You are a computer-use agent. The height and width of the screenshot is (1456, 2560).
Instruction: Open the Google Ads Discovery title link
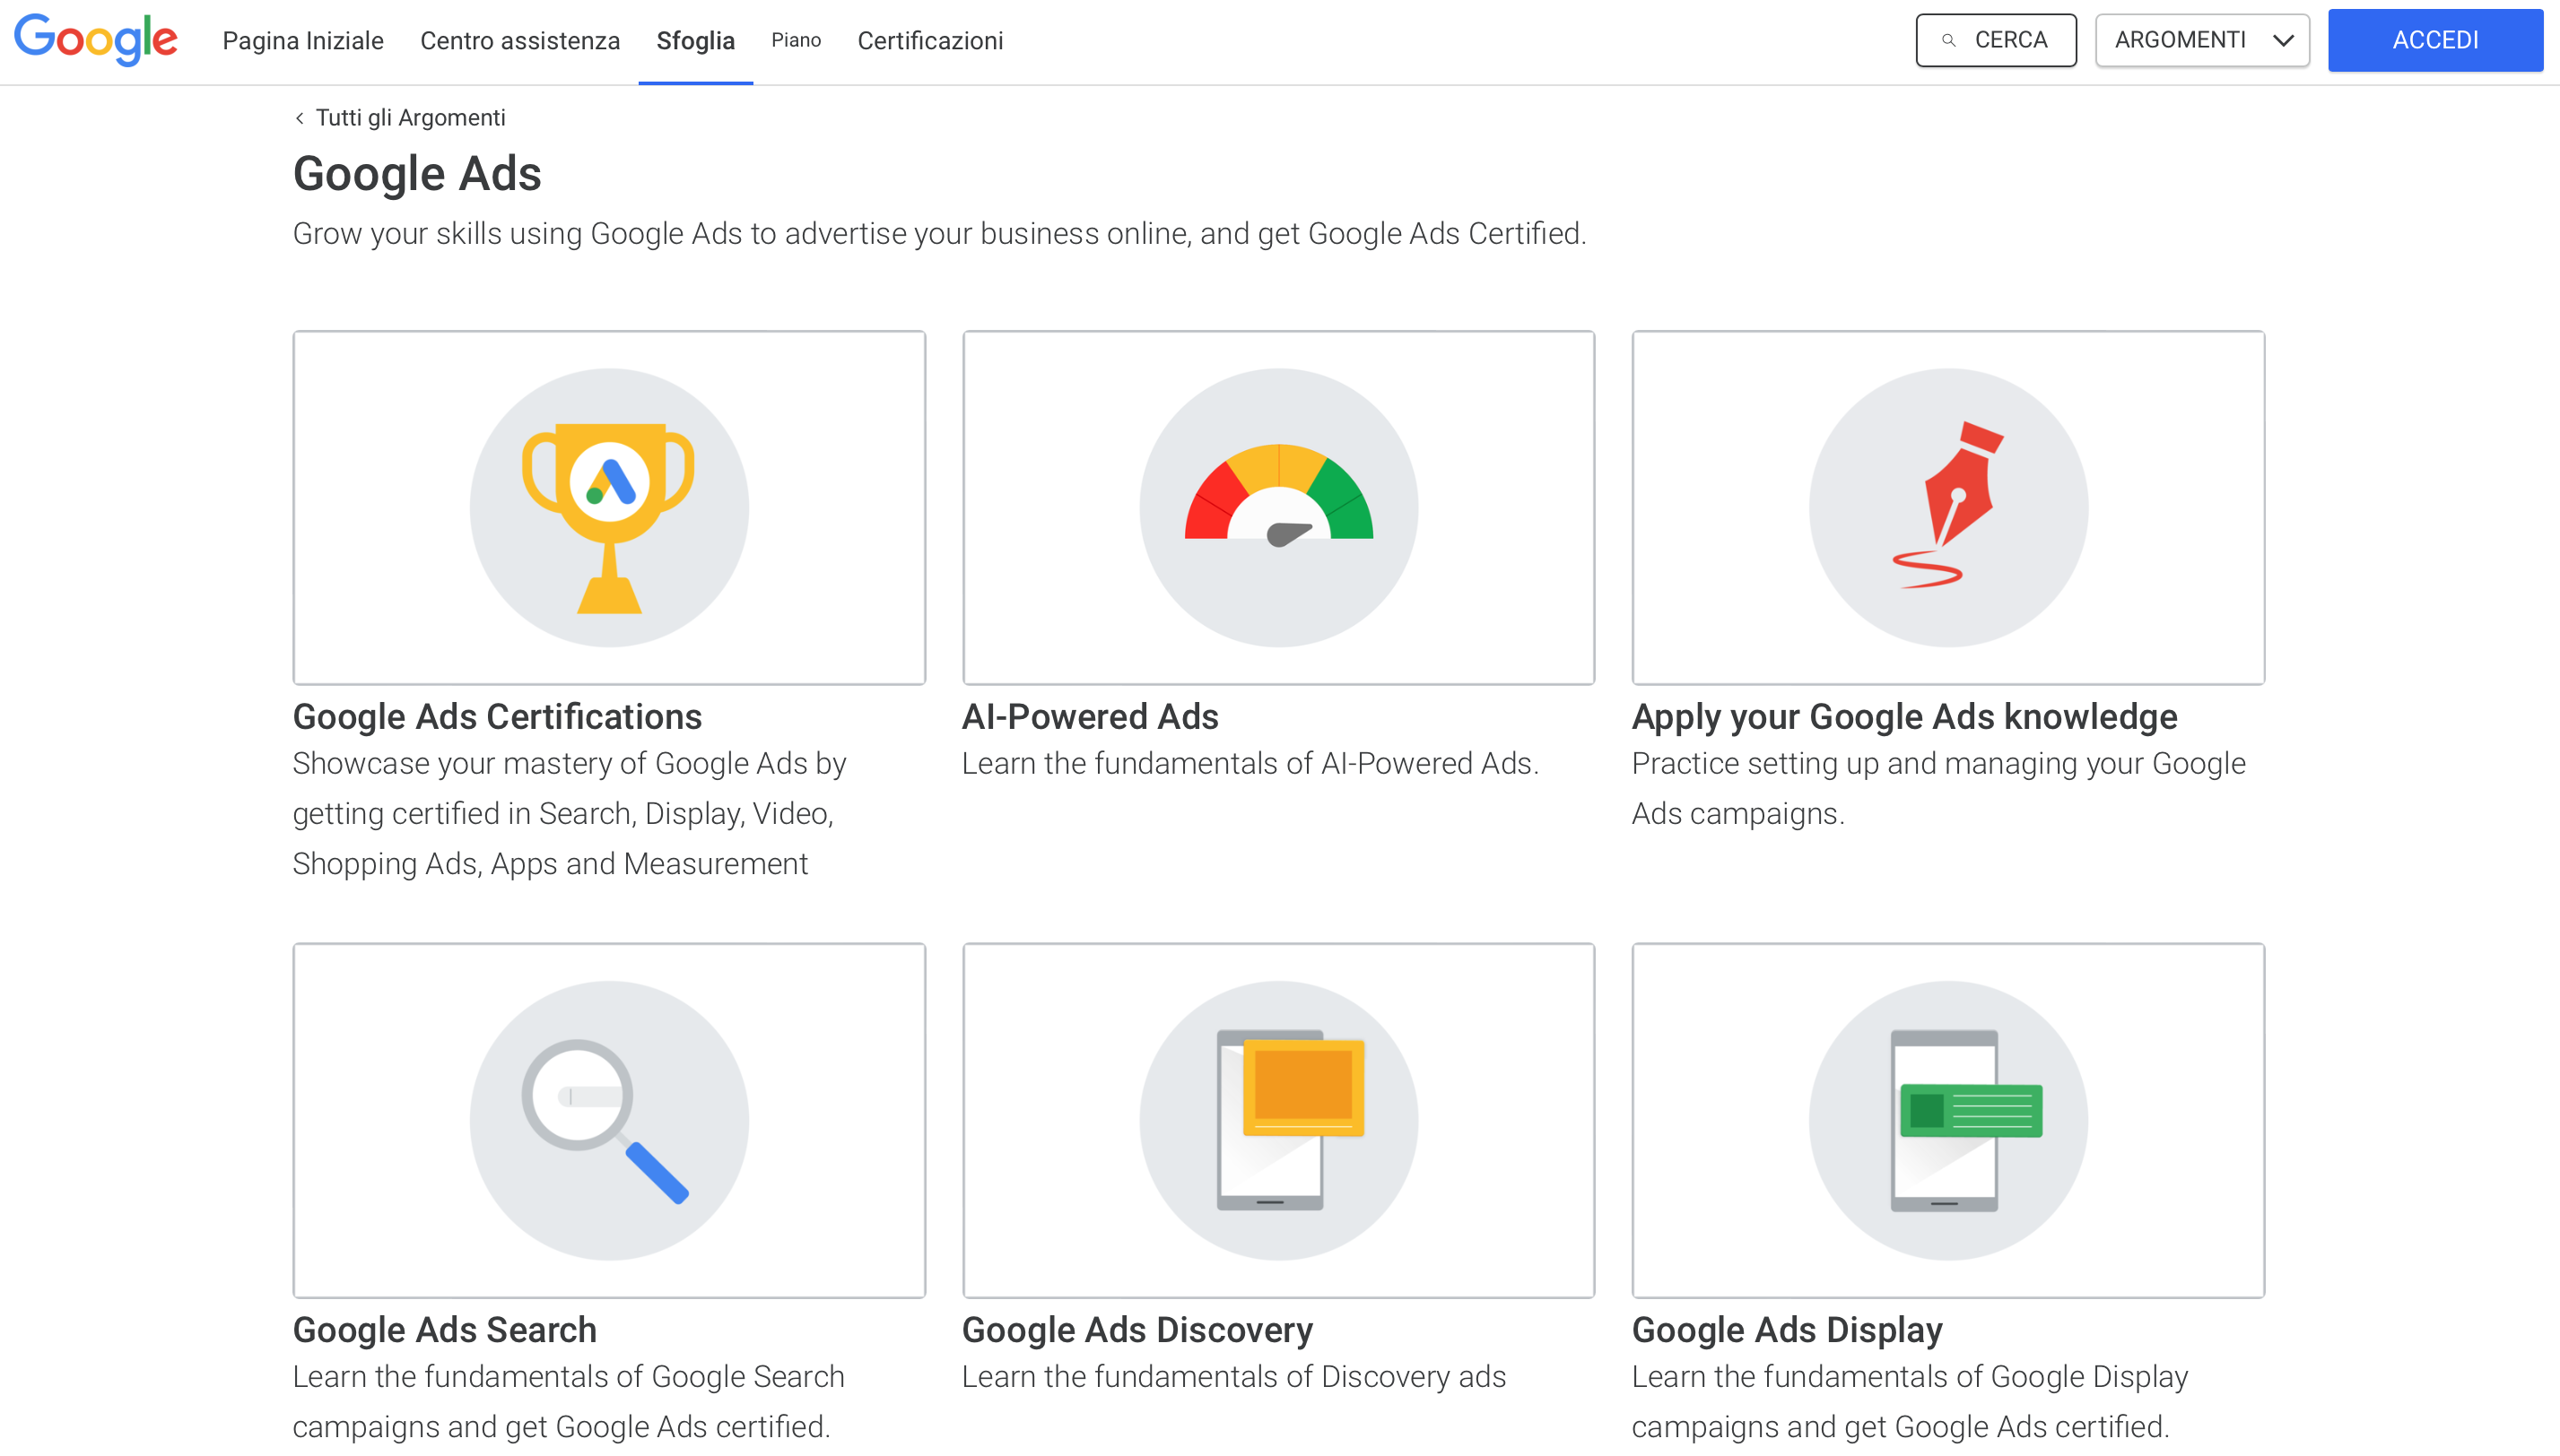point(1136,1330)
